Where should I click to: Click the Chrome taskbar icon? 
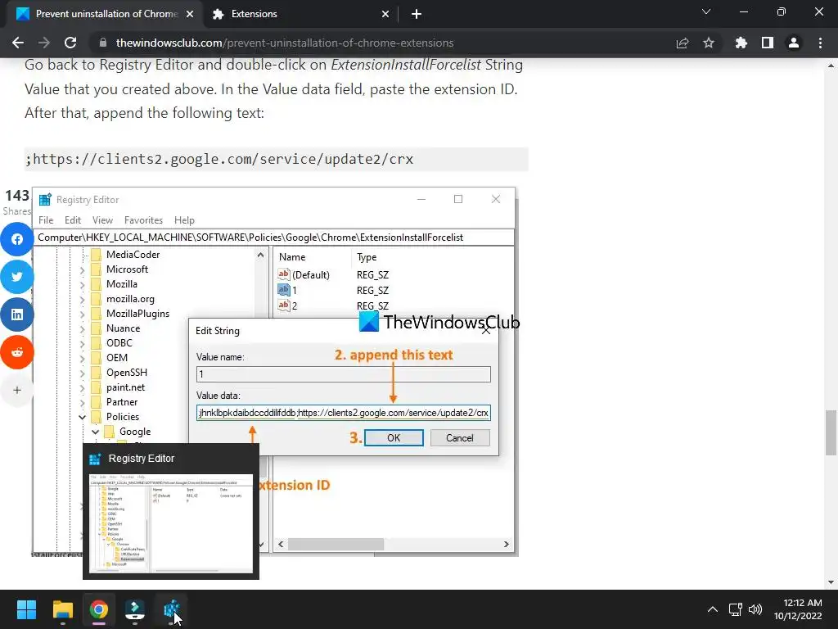(x=99, y=609)
